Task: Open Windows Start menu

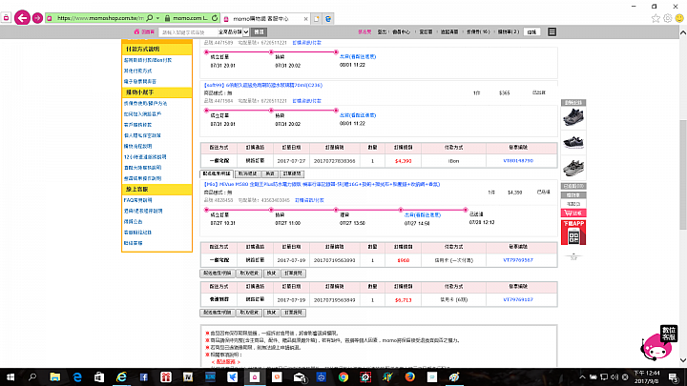Action: [10, 376]
